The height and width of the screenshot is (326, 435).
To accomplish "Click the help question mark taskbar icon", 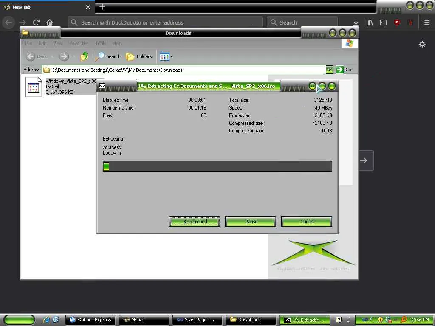I will 339,320.
